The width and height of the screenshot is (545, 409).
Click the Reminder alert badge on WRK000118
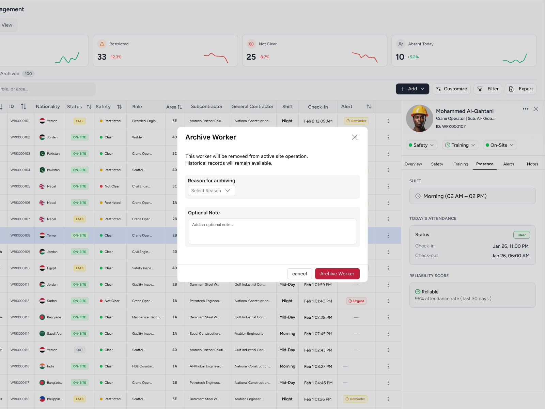coord(355,399)
